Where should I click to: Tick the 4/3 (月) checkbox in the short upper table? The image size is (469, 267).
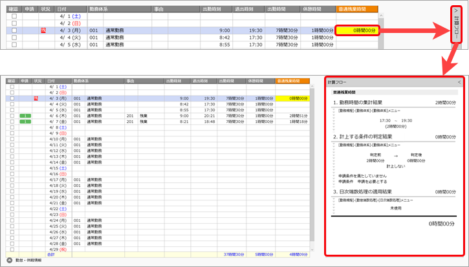[14, 30]
